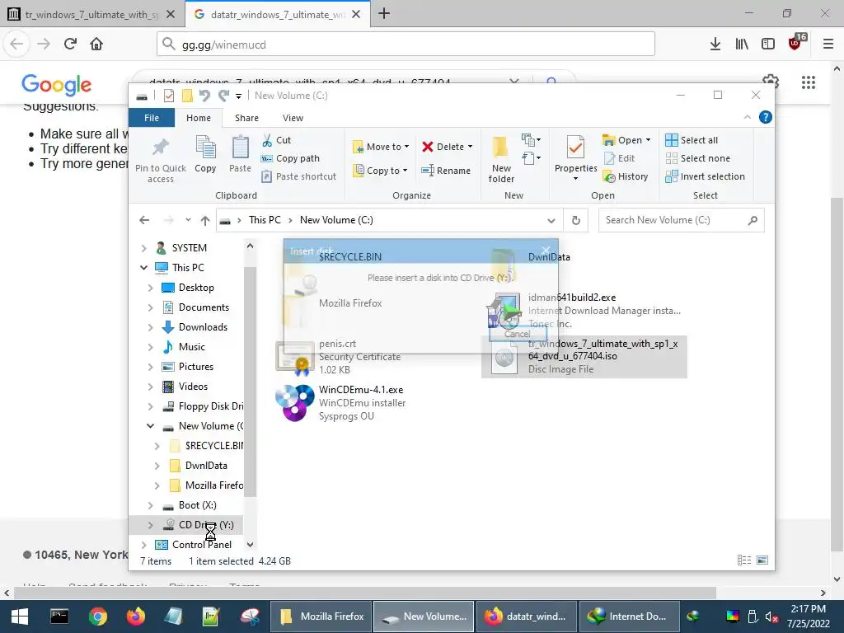This screenshot has height=633, width=844.
Task: Click Edit in Open group
Action: 620,158
